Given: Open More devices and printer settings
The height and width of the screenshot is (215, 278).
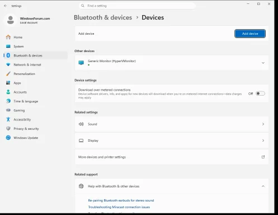Looking at the screenshot, I should (x=172, y=157).
